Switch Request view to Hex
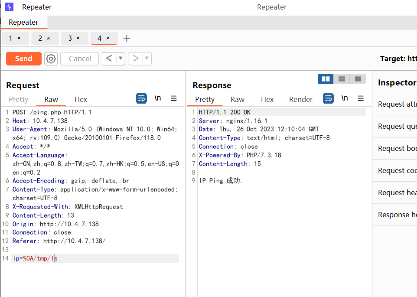 [x=81, y=99]
